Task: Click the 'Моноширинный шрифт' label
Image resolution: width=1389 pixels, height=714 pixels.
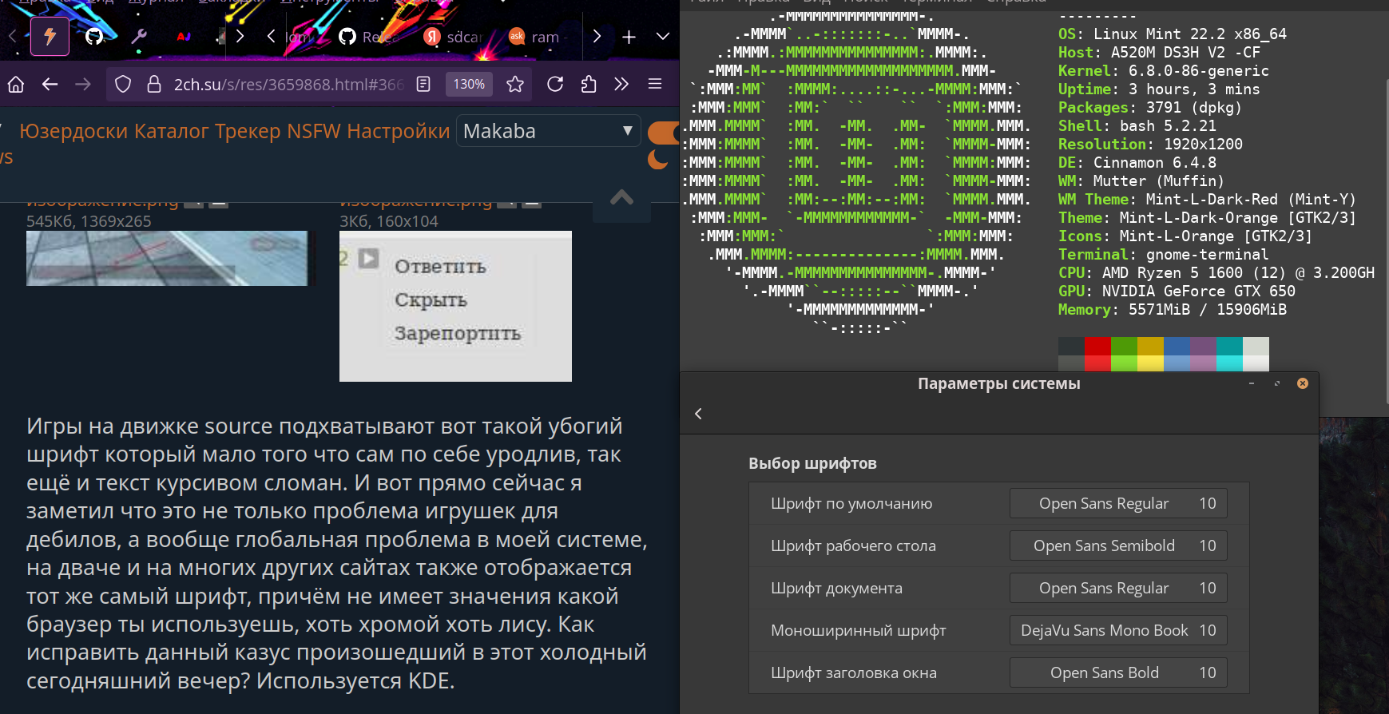Action: tap(859, 630)
